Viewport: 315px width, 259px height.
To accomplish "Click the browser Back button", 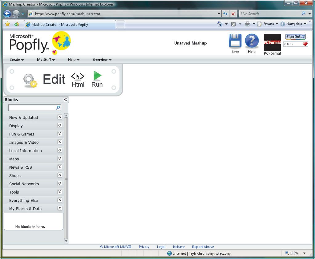I will pyautogui.click(x=7, y=14).
